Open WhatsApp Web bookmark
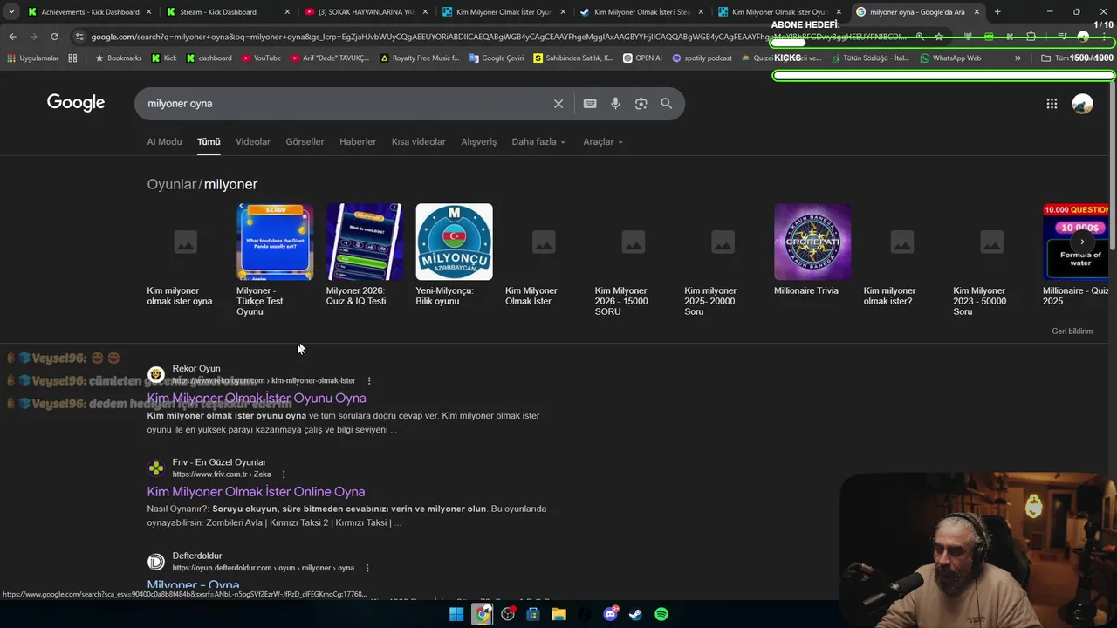 click(x=950, y=58)
